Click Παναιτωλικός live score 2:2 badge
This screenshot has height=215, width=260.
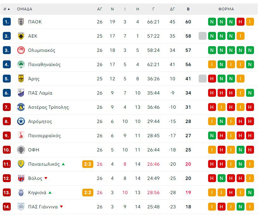pos(88,164)
